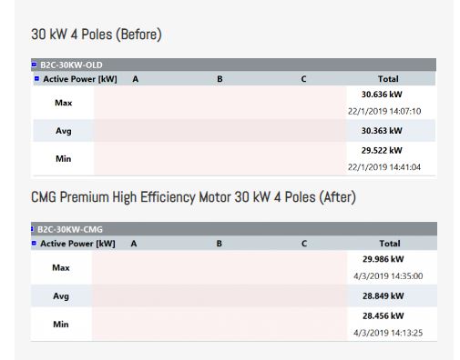
Task: Collapse the B2C-30KW-CMG section icon
Action: click(x=32, y=229)
